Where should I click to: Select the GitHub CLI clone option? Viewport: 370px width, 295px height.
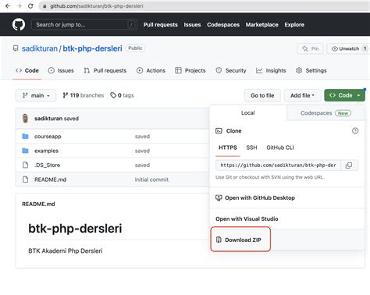point(280,147)
